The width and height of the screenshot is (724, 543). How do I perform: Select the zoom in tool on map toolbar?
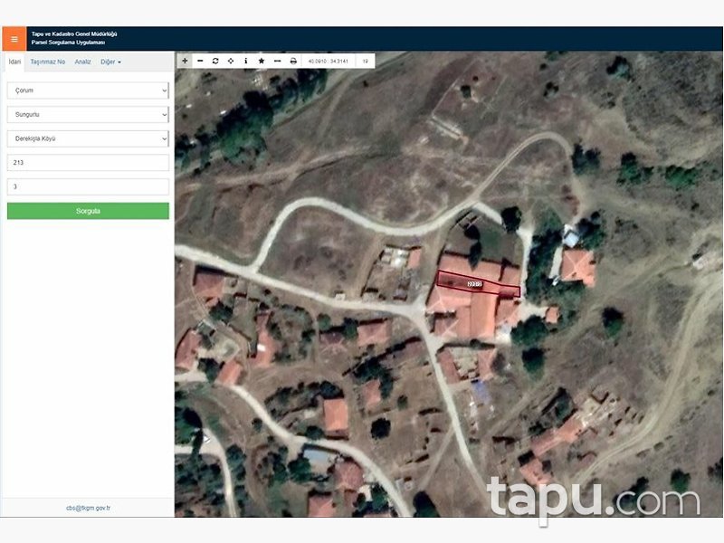tap(184, 61)
